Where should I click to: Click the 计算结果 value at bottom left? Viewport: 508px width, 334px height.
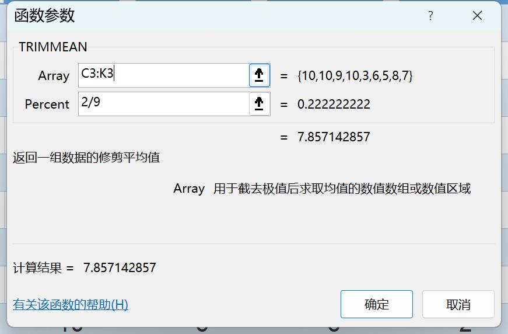point(120,268)
